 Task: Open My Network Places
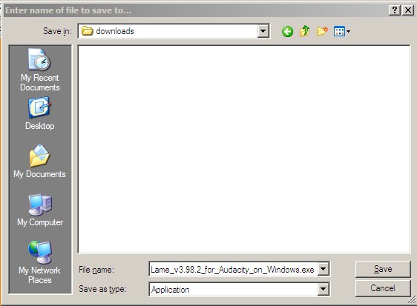tap(40, 262)
